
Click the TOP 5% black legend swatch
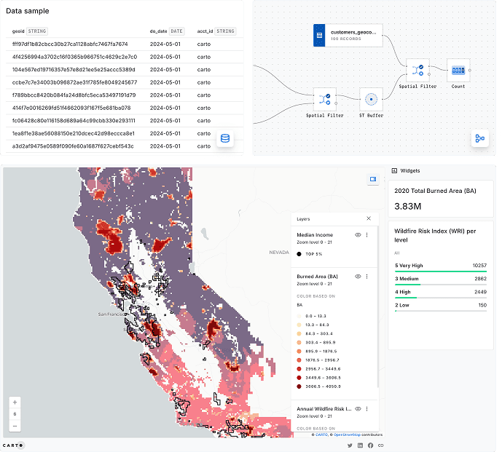coord(299,254)
